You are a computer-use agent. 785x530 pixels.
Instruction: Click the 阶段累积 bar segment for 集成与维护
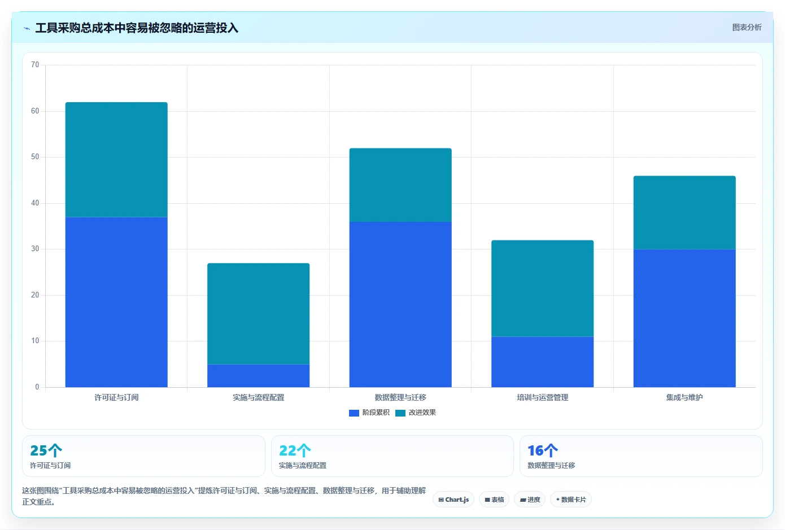(x=684, y=318)
